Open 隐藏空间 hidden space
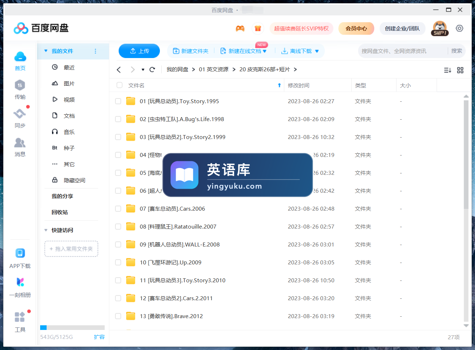 74,180
